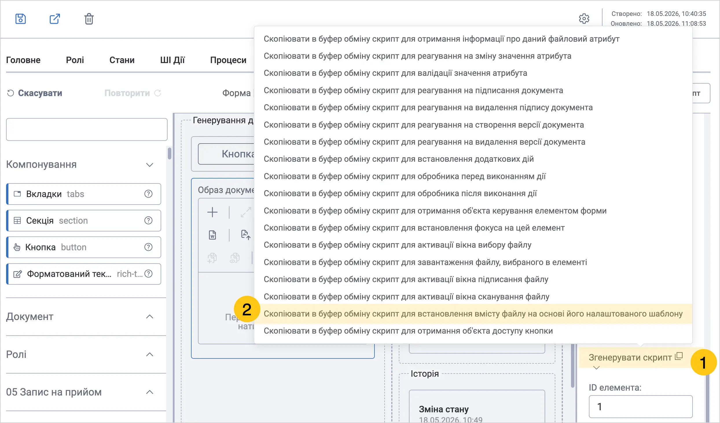Click chevron below Згенерувати скрипт
Viewport: 720px width, 423px height.
pos(596,368)
